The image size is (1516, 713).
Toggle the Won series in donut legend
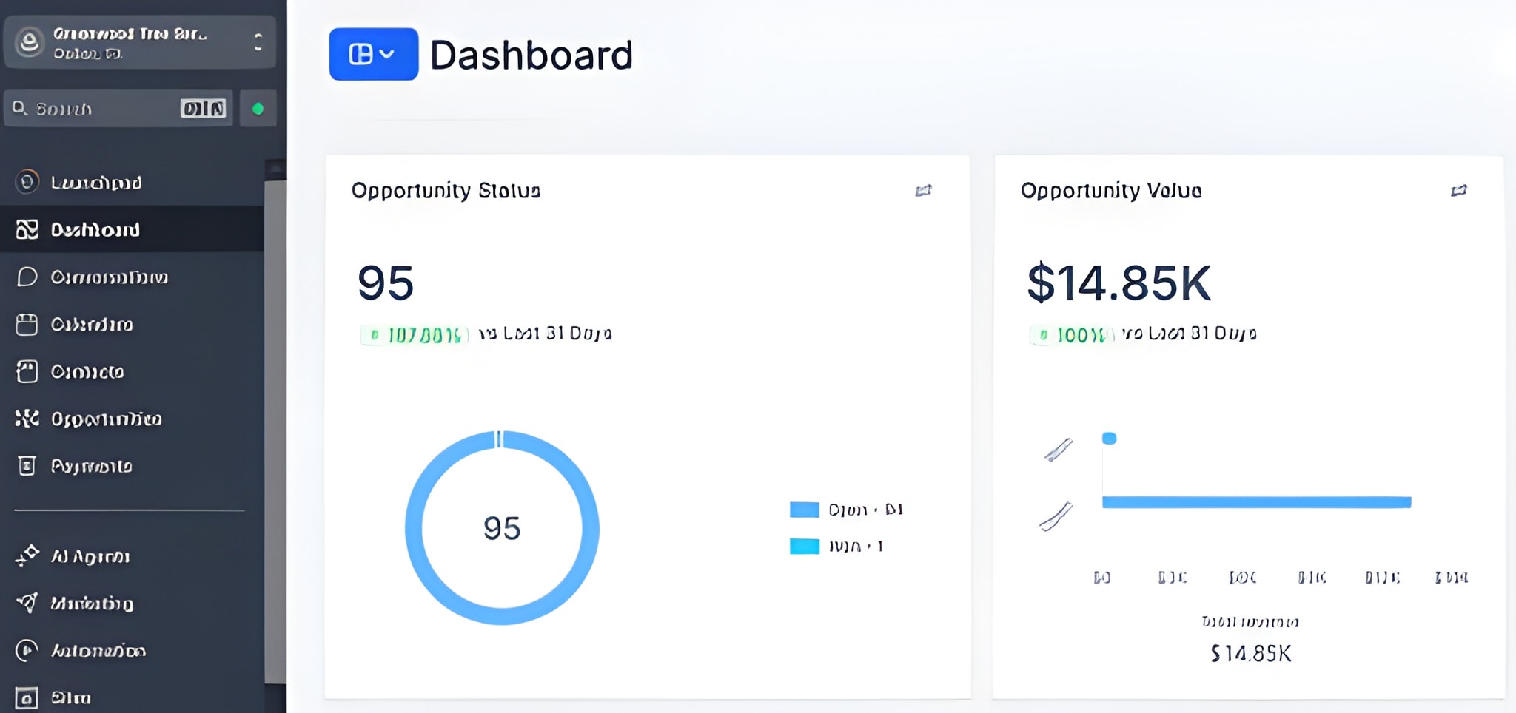[836, 547]
